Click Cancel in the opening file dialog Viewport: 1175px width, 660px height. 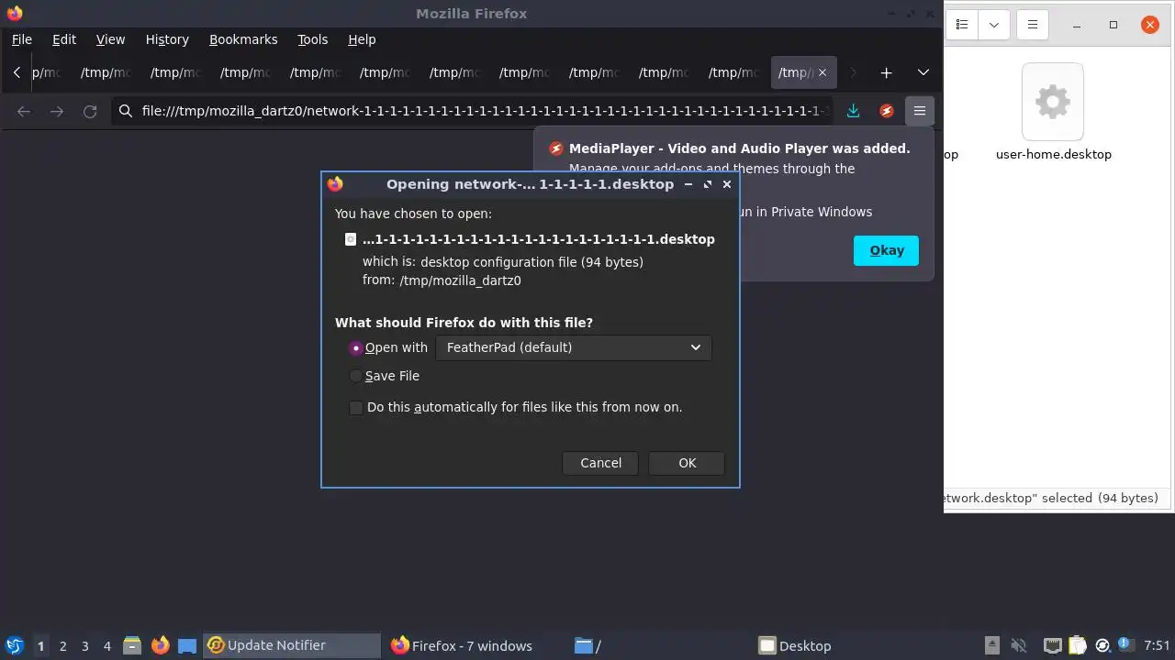600,463
